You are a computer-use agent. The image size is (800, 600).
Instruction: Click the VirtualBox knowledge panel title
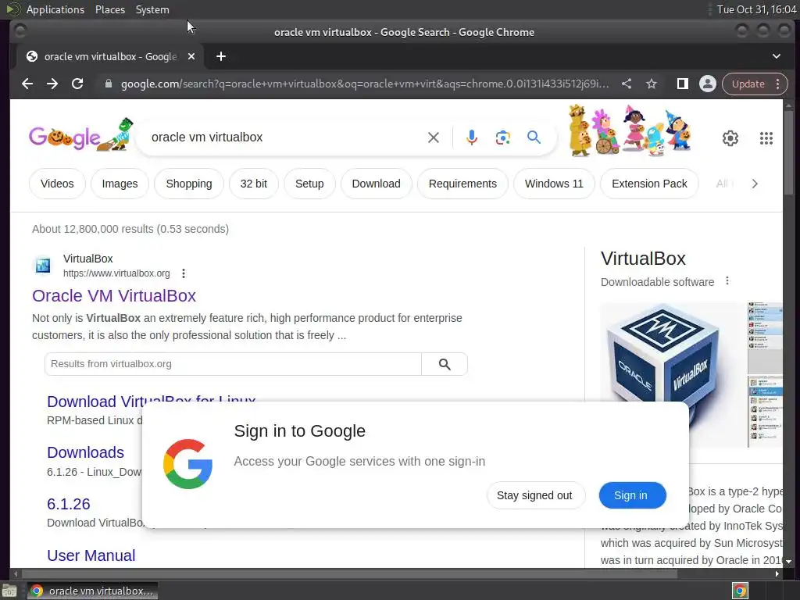[643, 259]
